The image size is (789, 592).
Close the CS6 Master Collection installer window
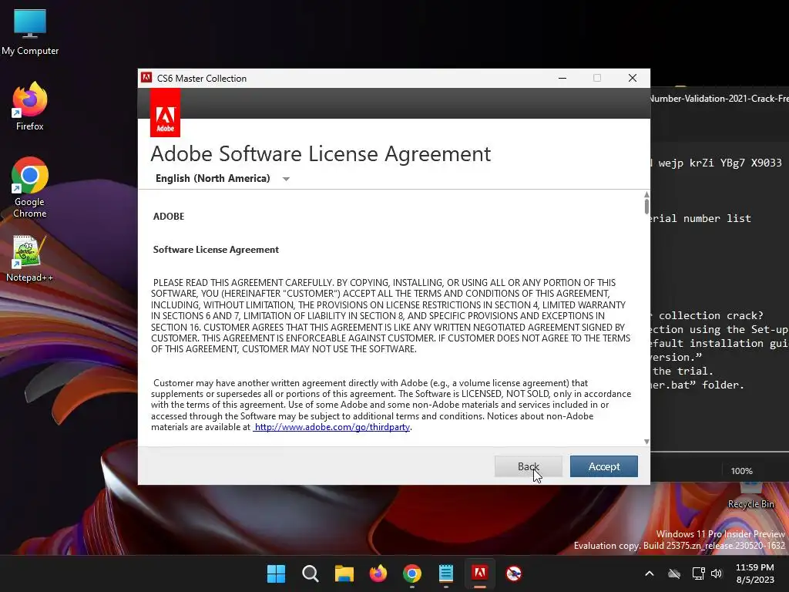coord(633,78)
